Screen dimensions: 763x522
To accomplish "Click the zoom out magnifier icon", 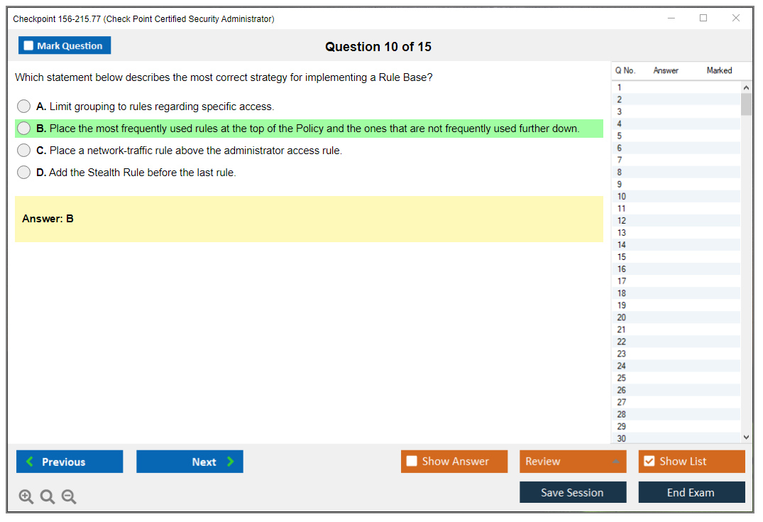I will [x=69, y=497].
